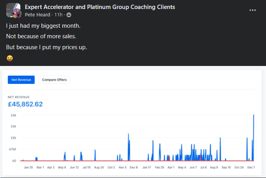
Task: Click the £750 y-axis label
Action: coord(12,149)
